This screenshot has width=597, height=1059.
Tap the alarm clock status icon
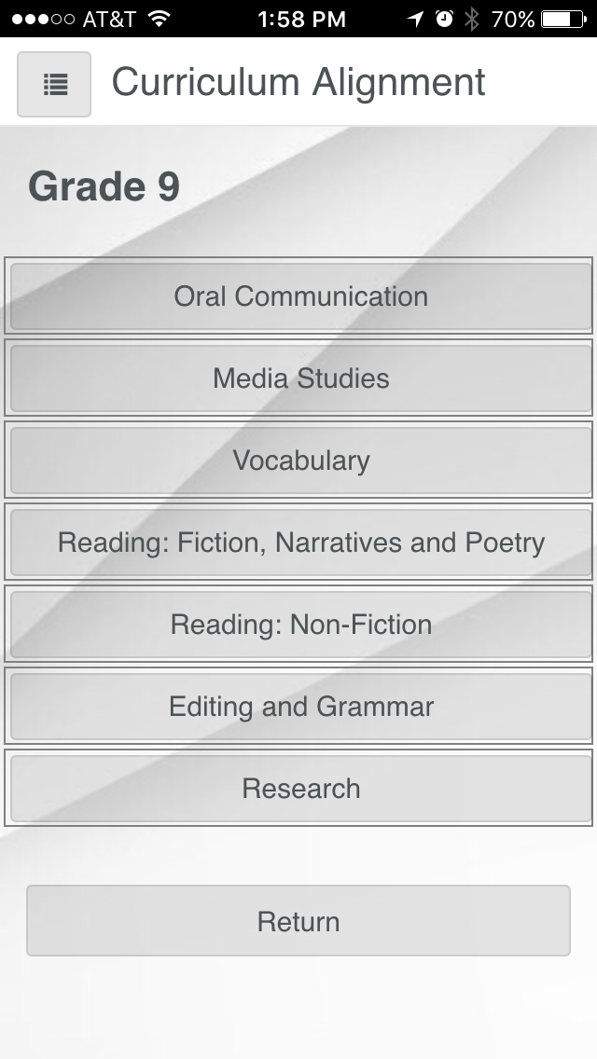(x=444, y=19)
